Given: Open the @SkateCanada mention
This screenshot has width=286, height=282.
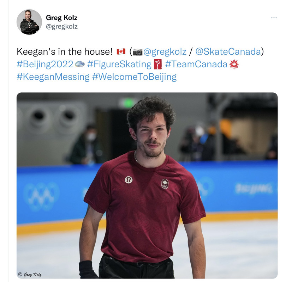Looking at the screenshot, I should point(228,51).
